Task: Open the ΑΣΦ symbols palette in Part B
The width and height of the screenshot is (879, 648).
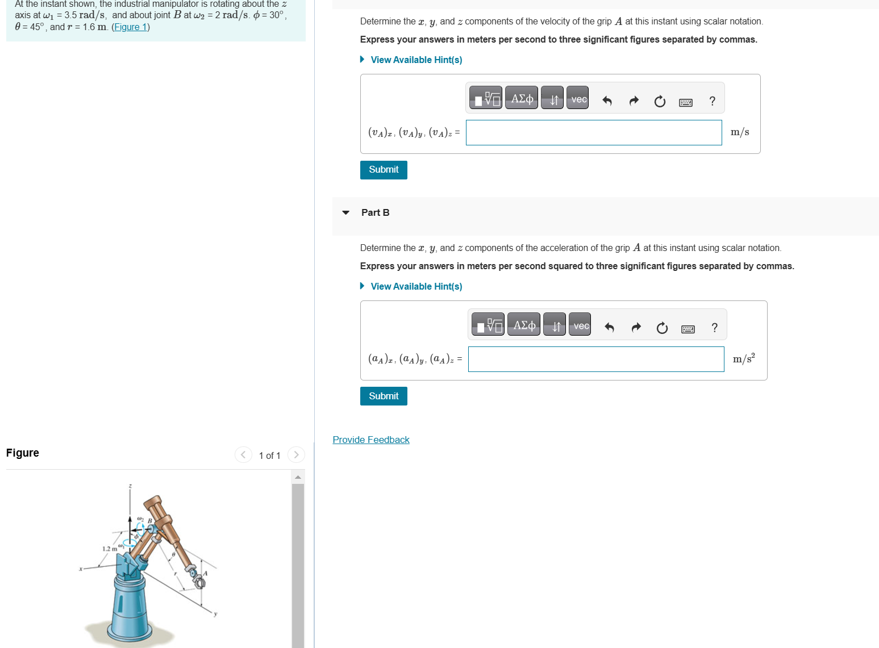Action: point(523,324)
